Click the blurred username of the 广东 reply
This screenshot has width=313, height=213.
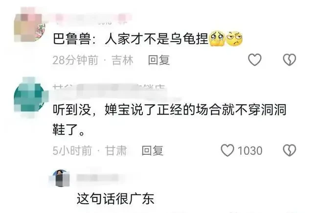(98, 178)
